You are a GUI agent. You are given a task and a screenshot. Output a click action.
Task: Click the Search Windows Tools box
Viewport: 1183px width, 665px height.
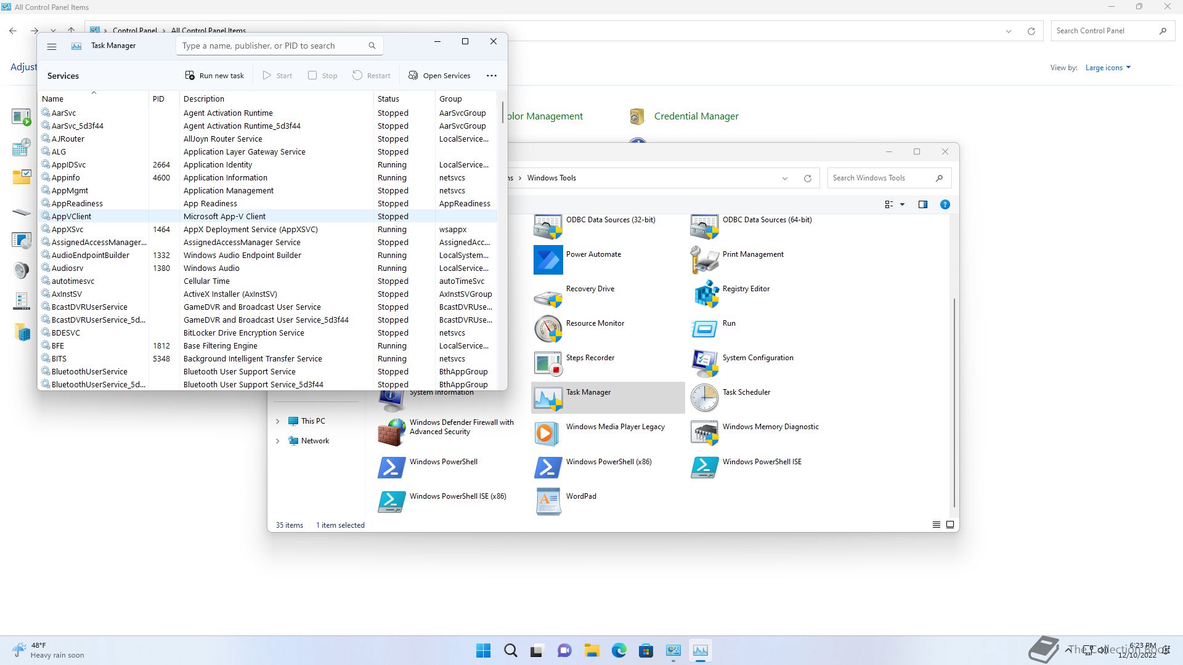889,178
